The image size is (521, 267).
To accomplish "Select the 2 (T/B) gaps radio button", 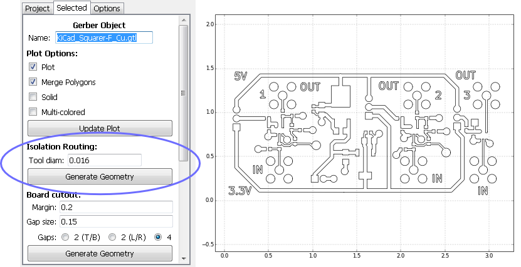I will click(66, 237).
